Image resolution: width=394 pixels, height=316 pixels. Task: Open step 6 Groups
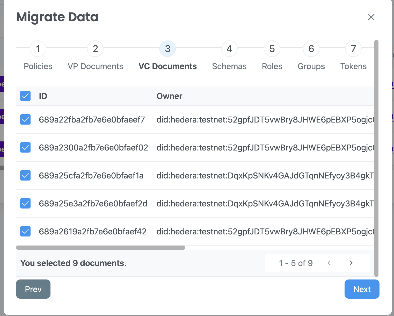pyautogui.click(x=311, y=49)
